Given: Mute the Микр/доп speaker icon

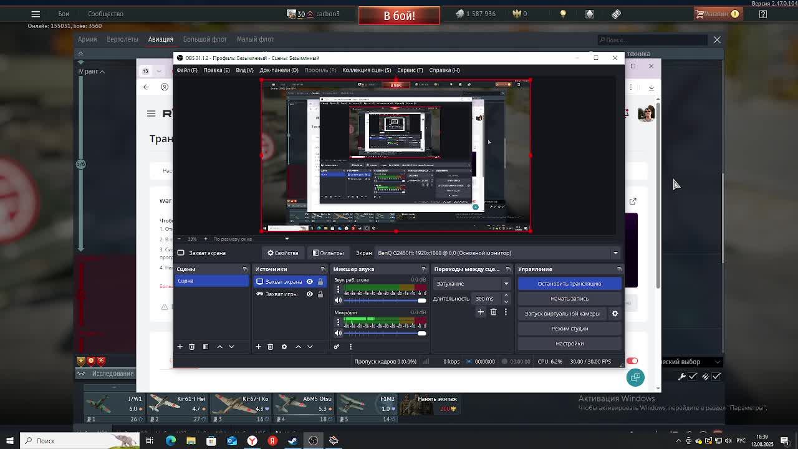Looking at the screenshot, I should coord(339,333).
